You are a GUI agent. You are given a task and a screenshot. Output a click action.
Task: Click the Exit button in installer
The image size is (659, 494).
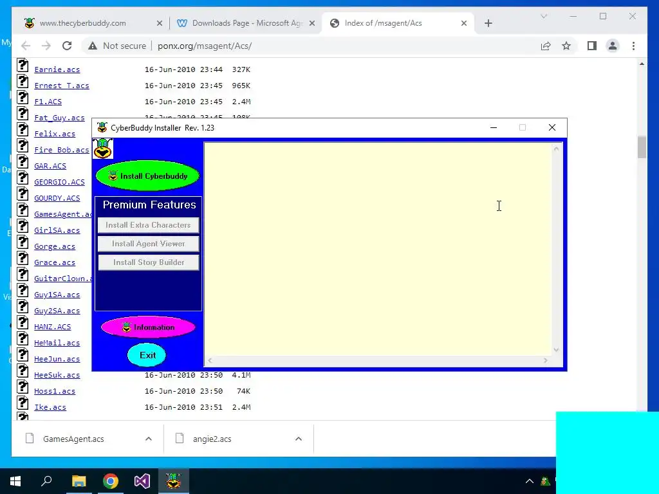coord(147,355)
